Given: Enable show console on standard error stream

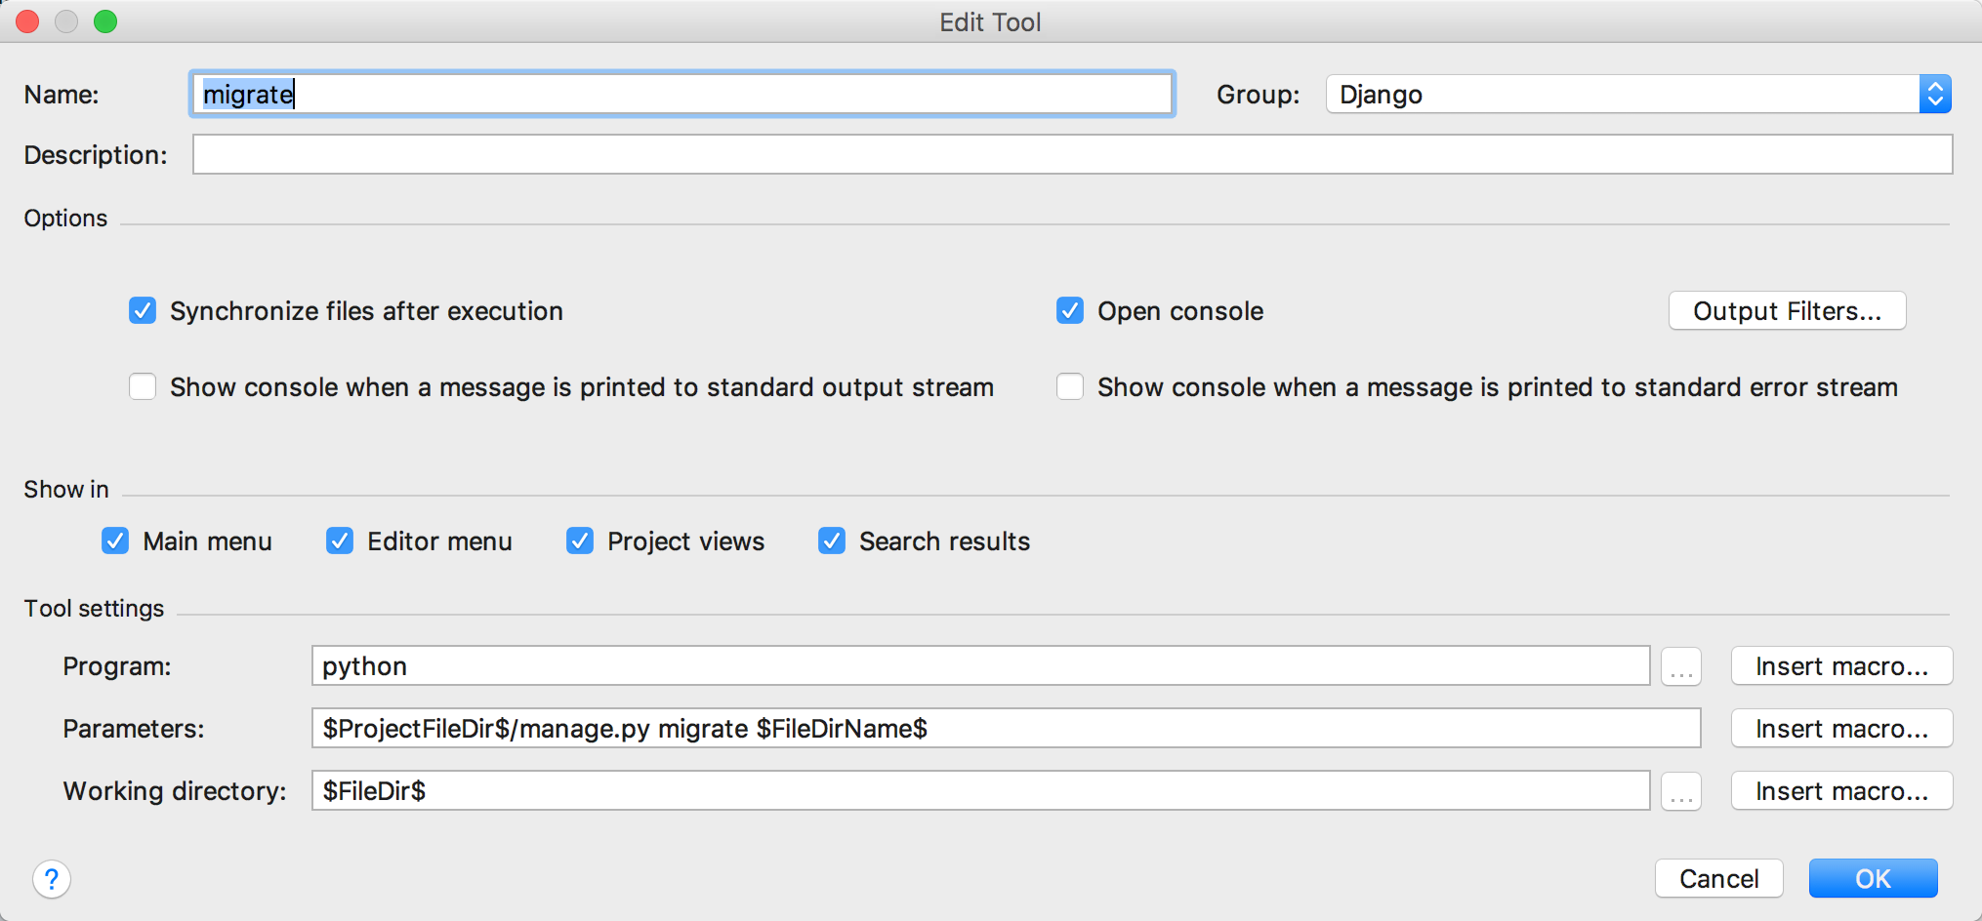Looking at the screenshot, I should click(x=1070, y=387).
